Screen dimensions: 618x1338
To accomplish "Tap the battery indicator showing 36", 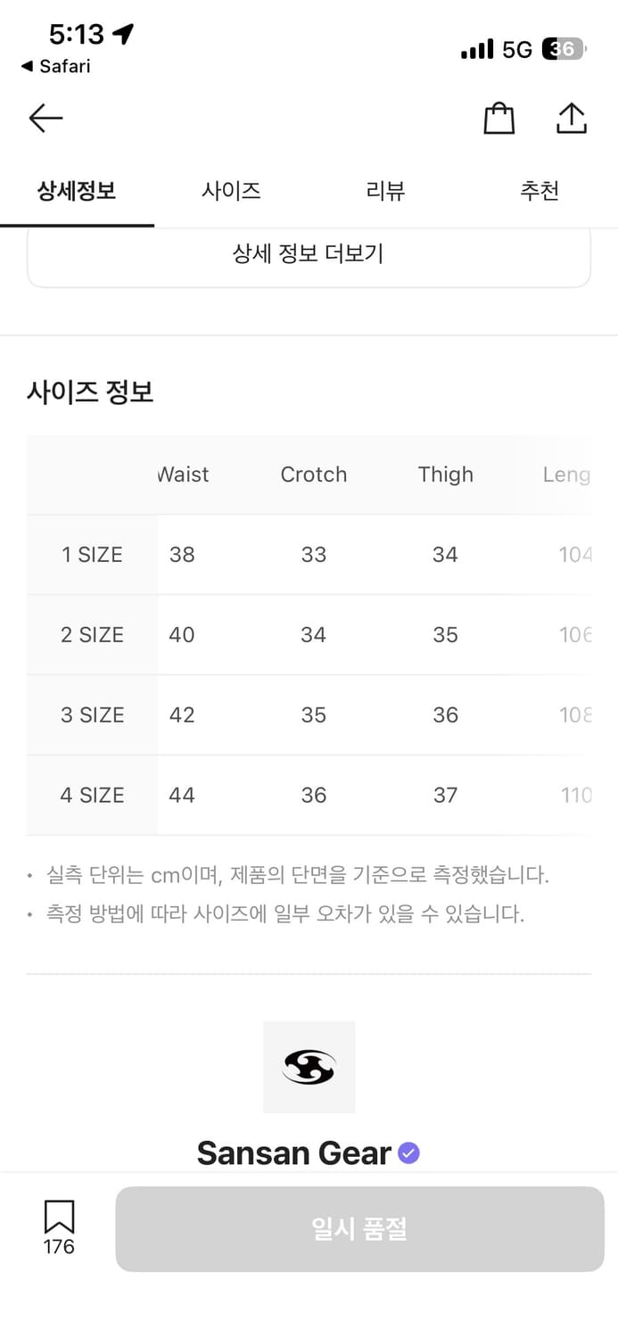I will pos(564,49).
